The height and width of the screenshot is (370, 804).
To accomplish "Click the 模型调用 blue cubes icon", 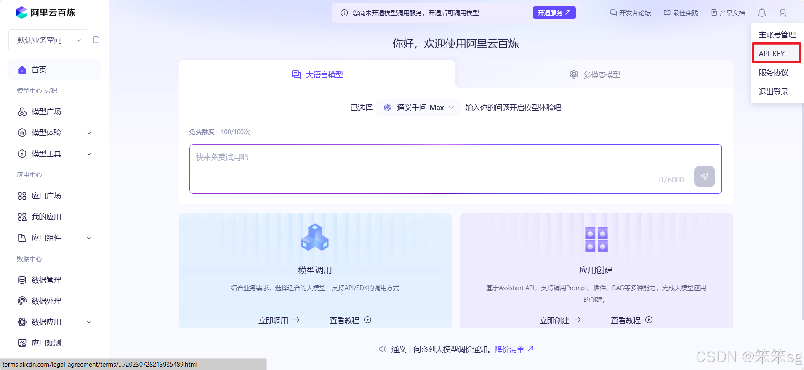I will (315, 237).
